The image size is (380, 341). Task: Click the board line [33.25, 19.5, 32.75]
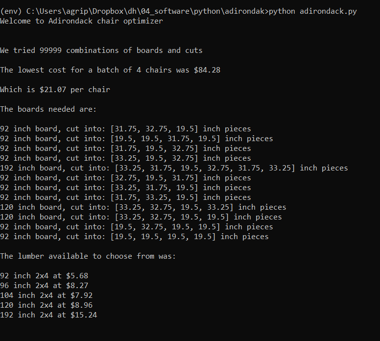click(125, 158)
